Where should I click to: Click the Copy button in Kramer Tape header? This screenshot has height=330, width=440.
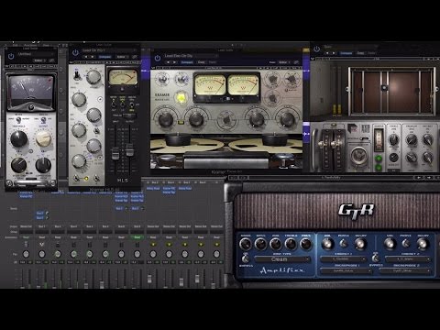(x=202, y=62)
